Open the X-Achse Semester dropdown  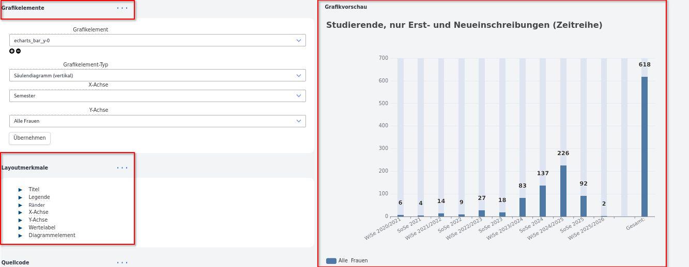(x=157, y=96)
